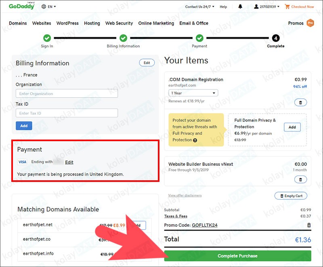Click the help question mark beside Protection
This screenshot has height=267, width=323.
point(195,140)
